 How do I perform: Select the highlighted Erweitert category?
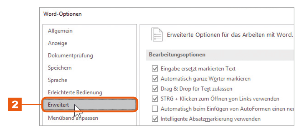(89, 105)
